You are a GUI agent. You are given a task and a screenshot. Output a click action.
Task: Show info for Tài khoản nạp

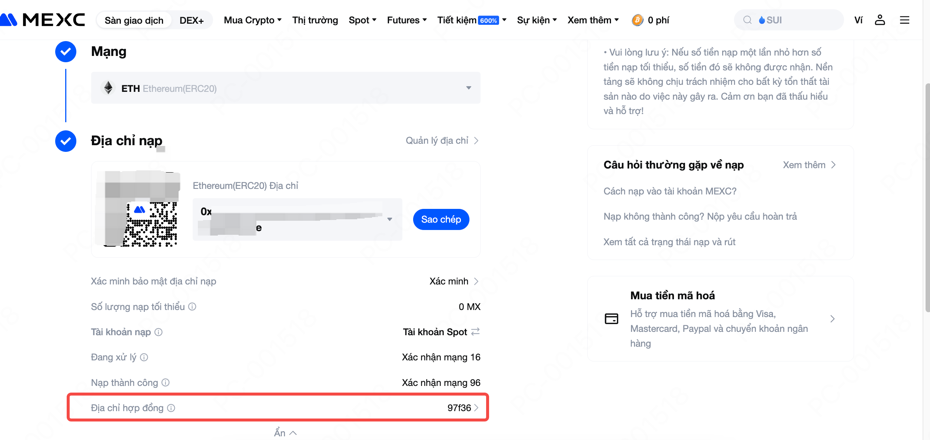(x=158, y=332)
